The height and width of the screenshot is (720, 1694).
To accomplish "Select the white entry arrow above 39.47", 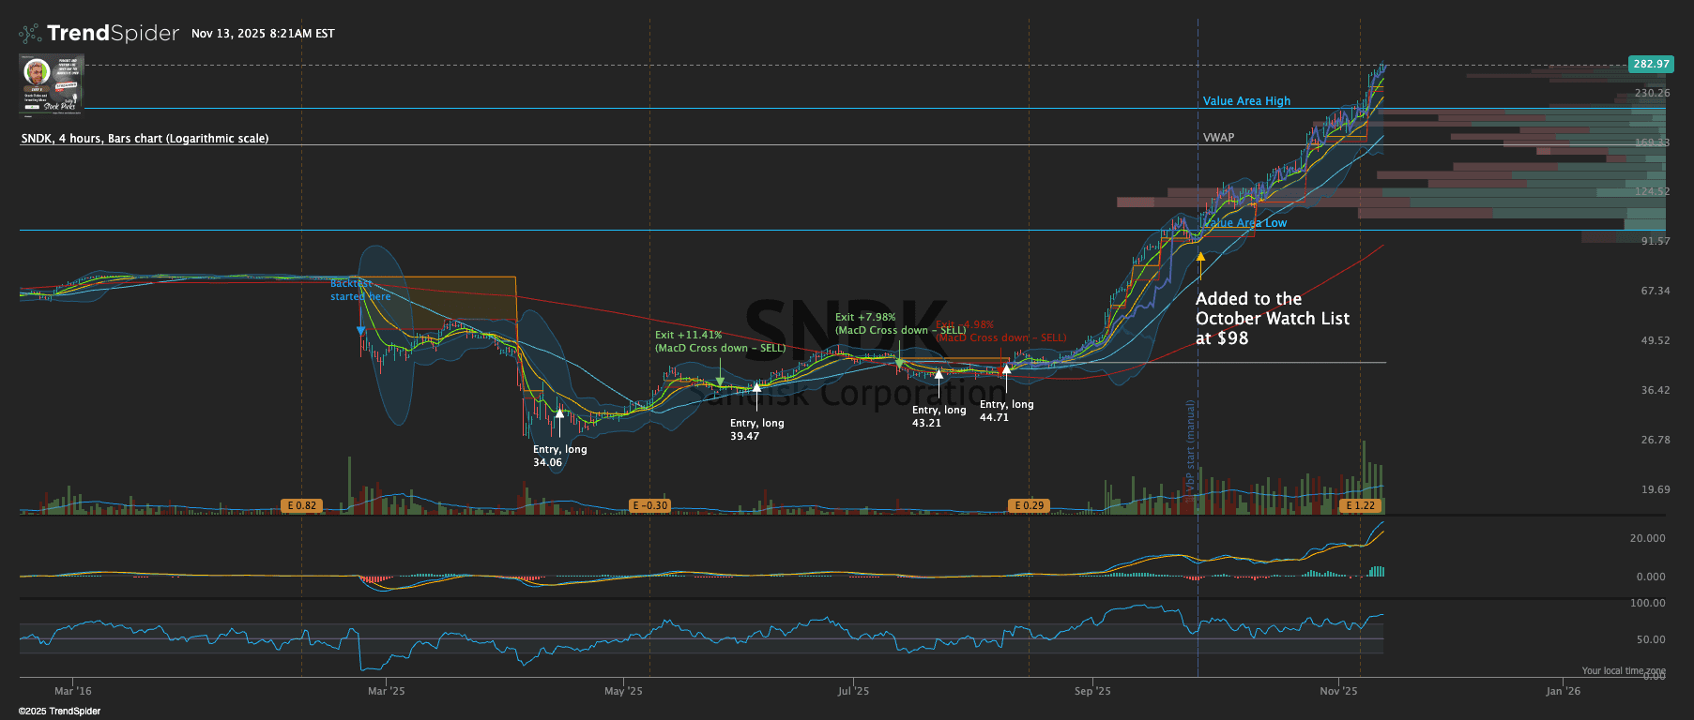I will pyautogui.click(x=756, y=387).
